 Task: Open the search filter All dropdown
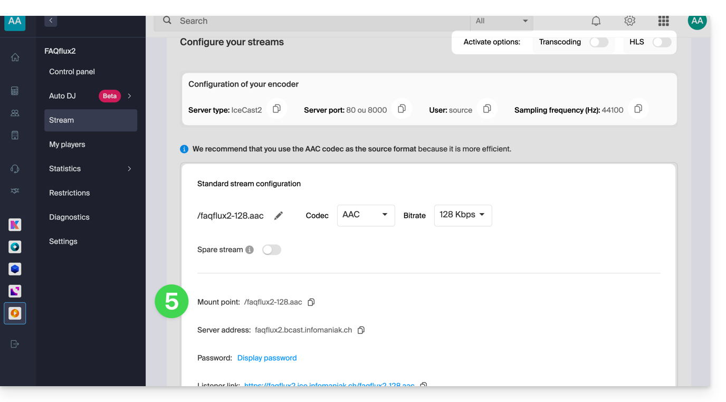pyautogui.click(x=501, y=21)
